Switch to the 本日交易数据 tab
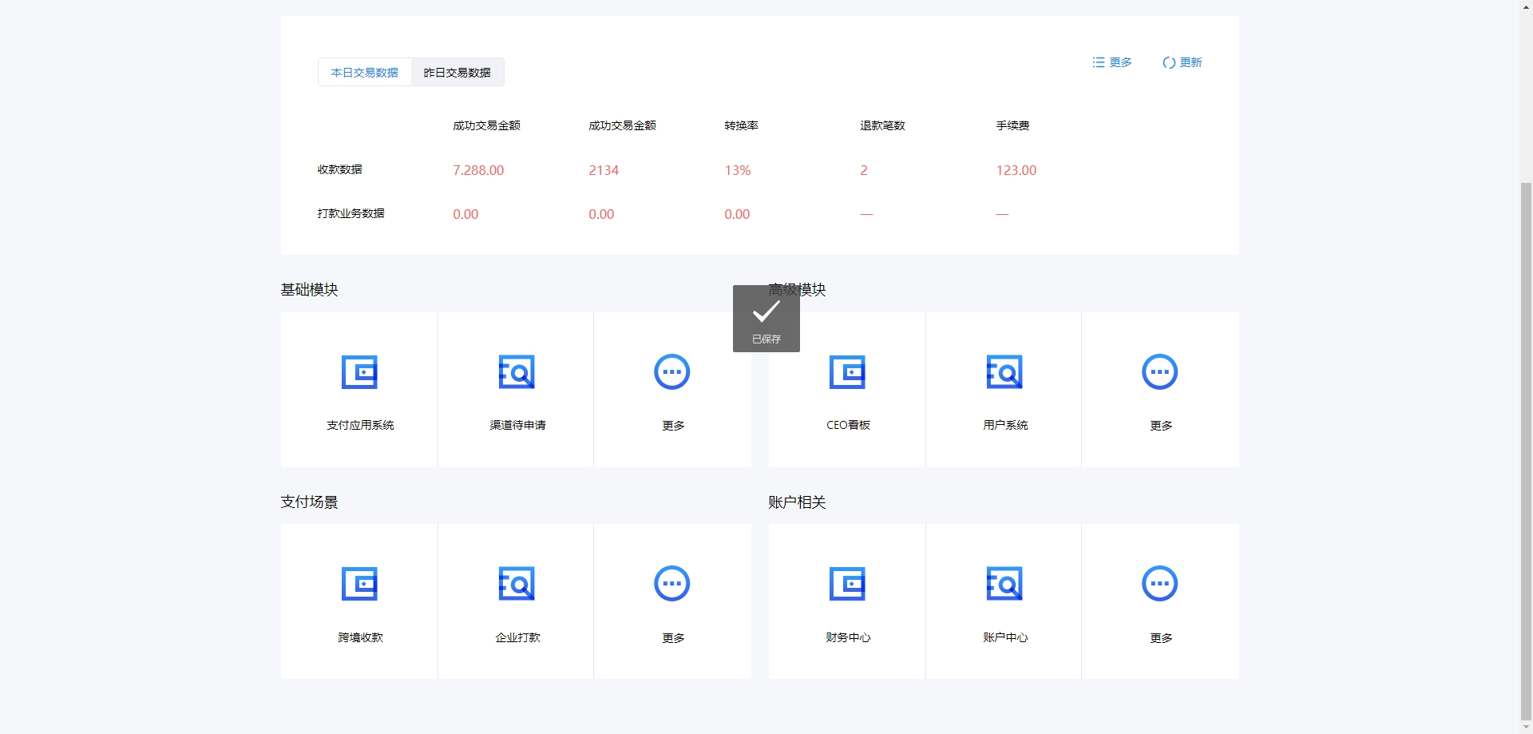Viewport: 1533px width, 734px height. pyautogui.click(x=365, y=73)
